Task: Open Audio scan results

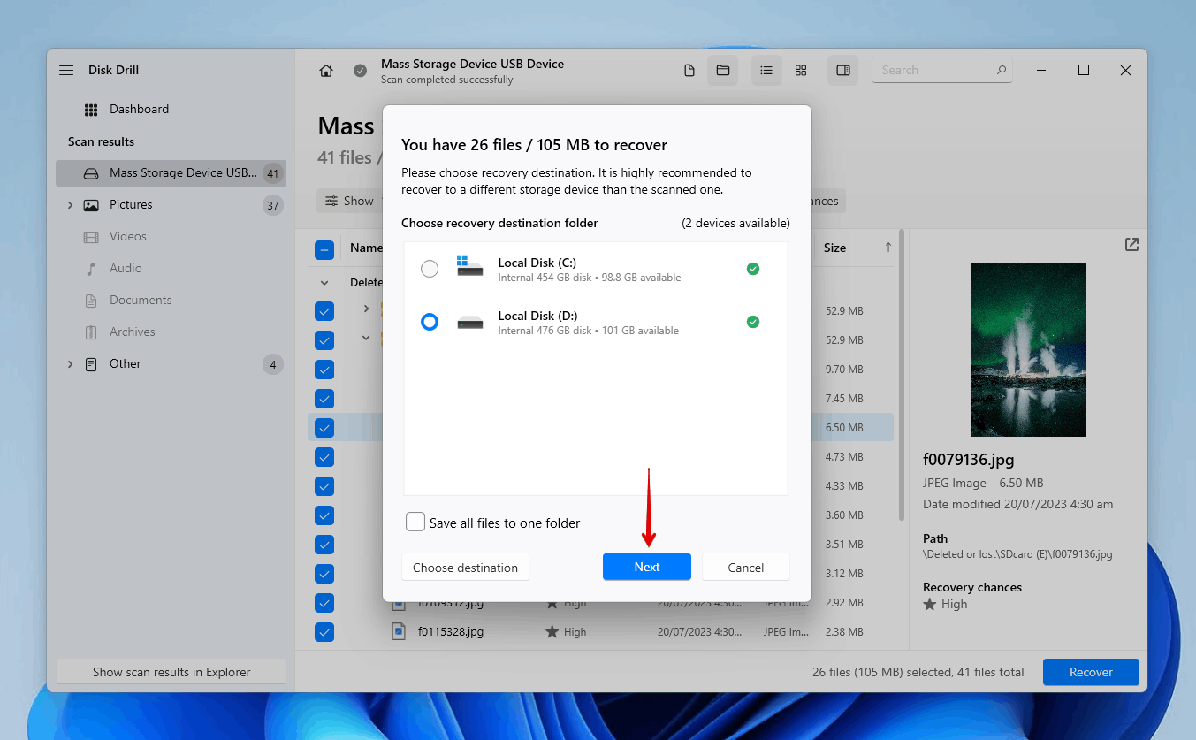Action: click(126, 269)
